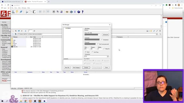The image size is (184, 103).
Task: Click the log pane vertical scrollbar
Action: coord(161,22)
